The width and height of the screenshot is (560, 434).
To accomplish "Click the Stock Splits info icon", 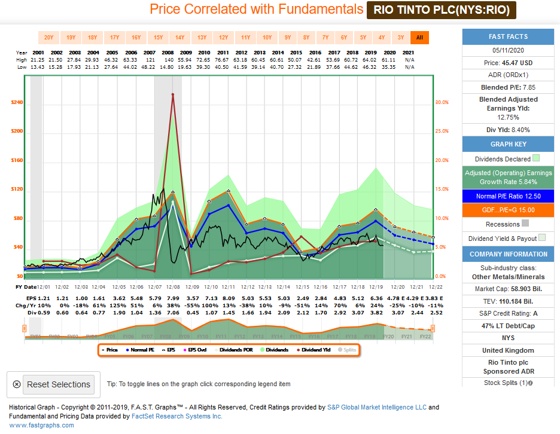I will (x=530, y=383).
